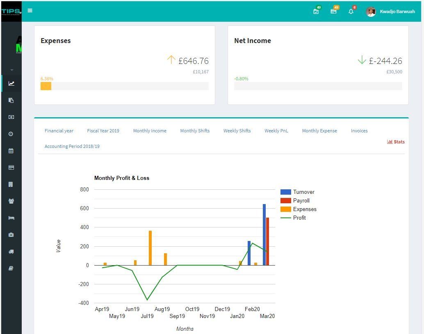Select the users group sidebar icon

pos(11,201)
